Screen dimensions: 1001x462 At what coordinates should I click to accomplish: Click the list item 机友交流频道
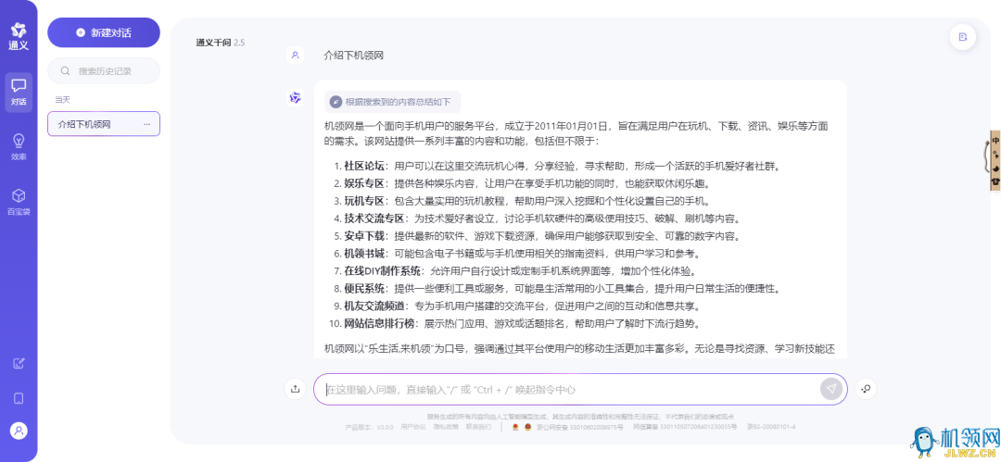[x=374, y=305]
